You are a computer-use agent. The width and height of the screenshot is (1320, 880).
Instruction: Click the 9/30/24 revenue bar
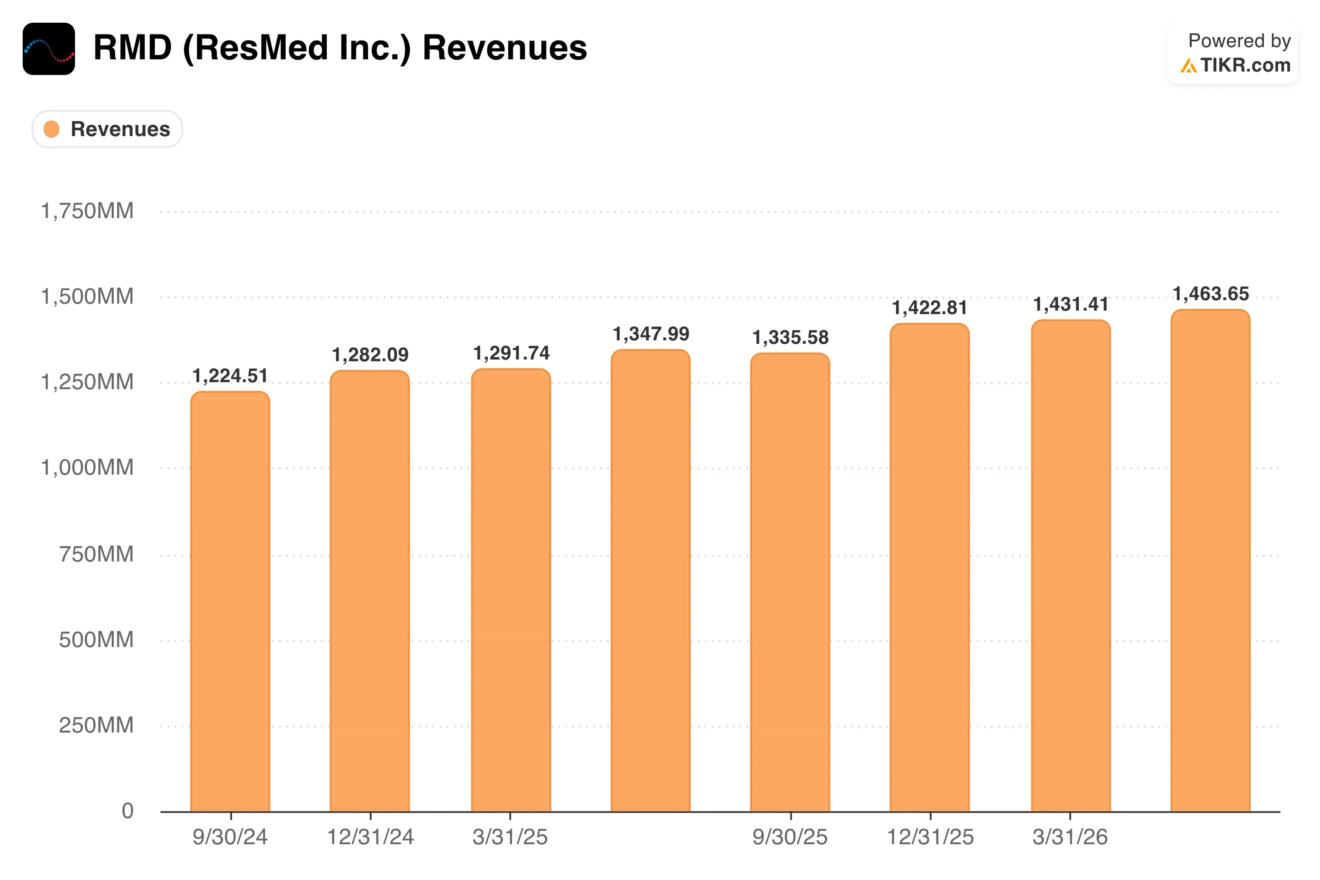[230, 601]
